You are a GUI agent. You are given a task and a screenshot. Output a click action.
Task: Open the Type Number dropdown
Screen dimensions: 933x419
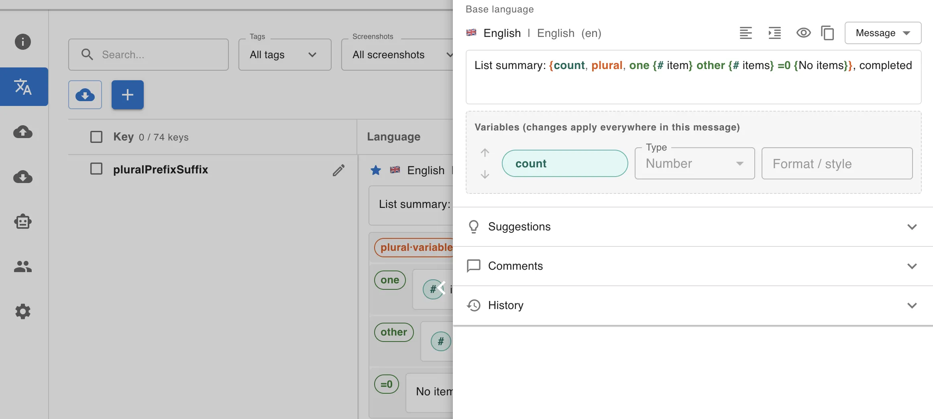(695, 163)
